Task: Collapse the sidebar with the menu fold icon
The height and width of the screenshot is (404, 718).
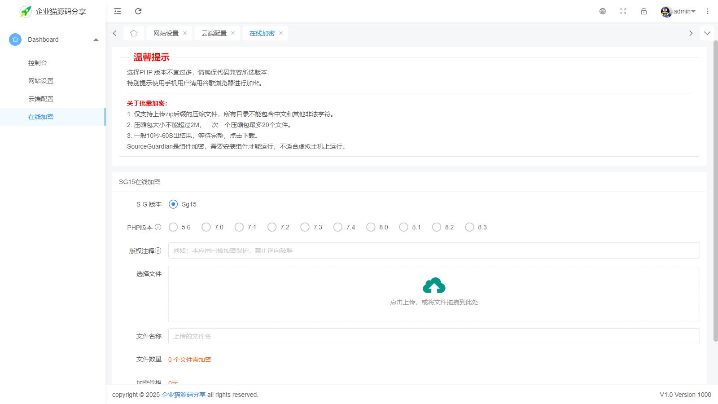Action: [x=118, y=11]
